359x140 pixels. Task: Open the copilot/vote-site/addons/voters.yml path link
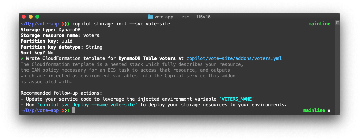click(234, 59)
